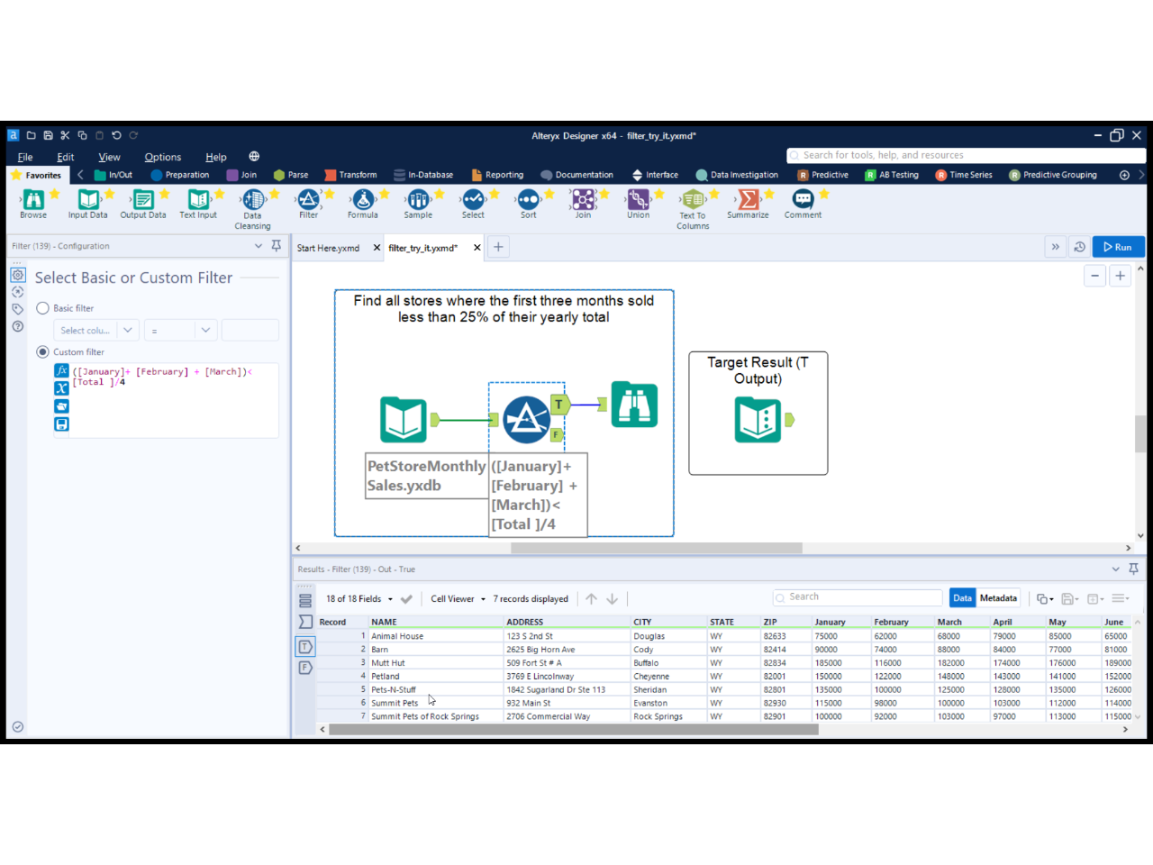Enable the Basic filter option
Viewport: 1153px width, 865px height.
(x=42, y=307)
